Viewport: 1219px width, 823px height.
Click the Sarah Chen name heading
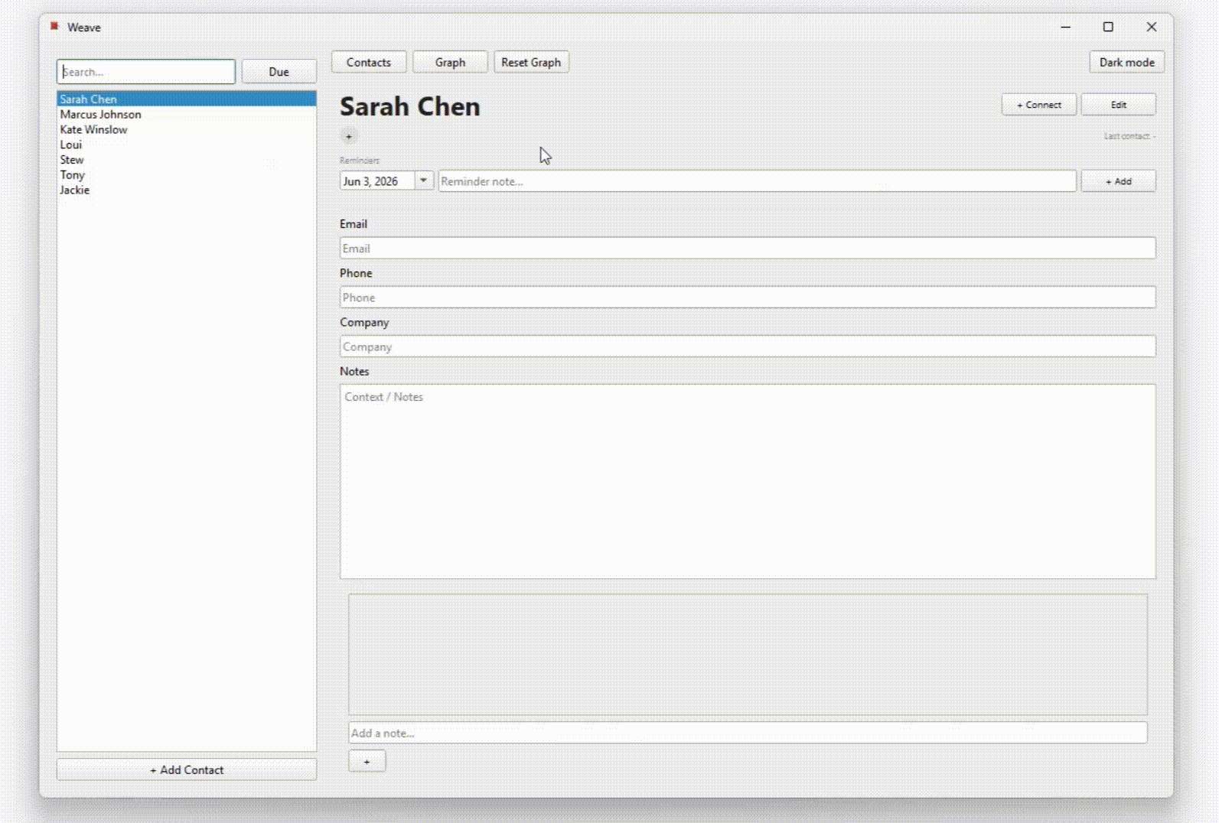click(410, 106)
